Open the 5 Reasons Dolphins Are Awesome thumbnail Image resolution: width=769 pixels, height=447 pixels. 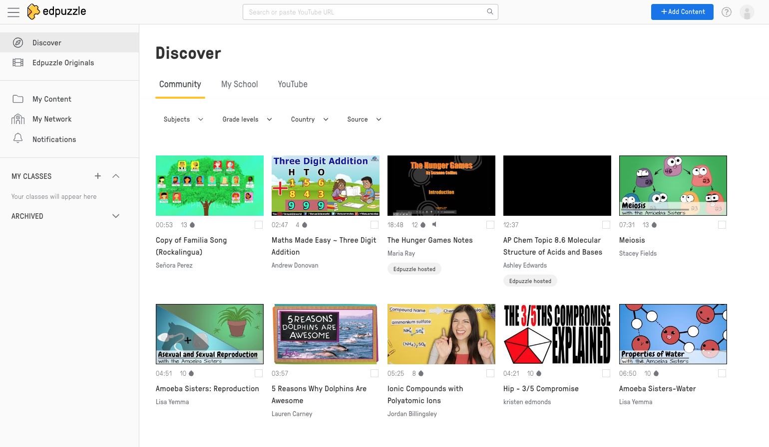[x=326, y=334]
